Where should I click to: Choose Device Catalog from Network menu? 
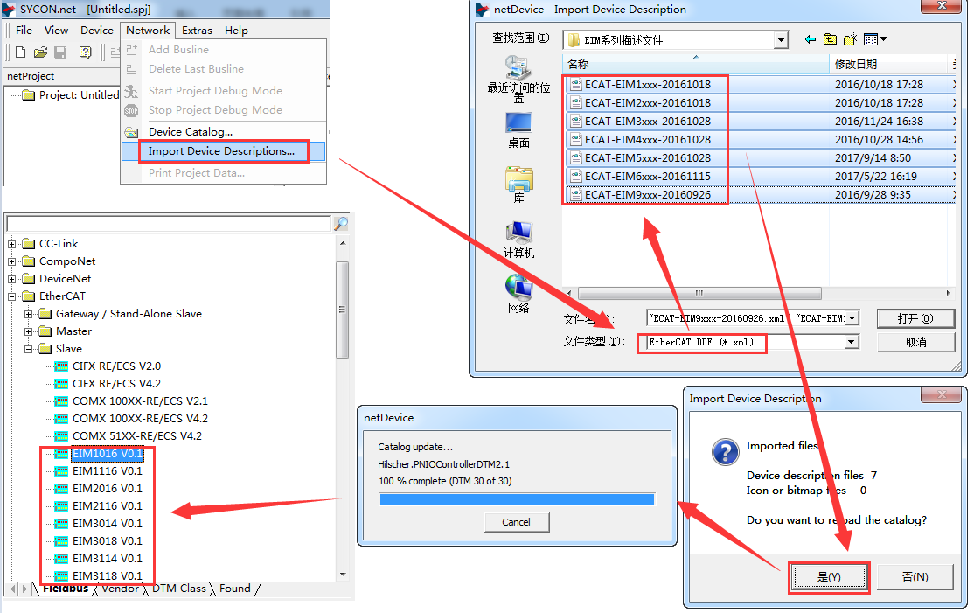[190, 132]
